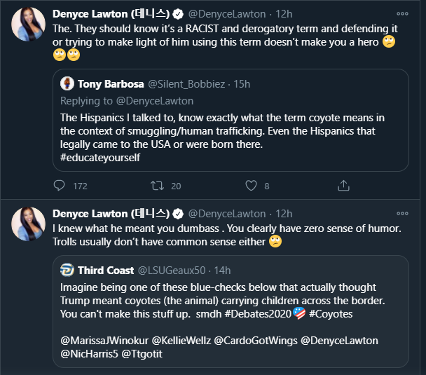The height and width of the screenshot is (375, 426).
Task: Click Tony Barbosa's small profile picture
Action: pyautogui.click(x=67, y=83)
